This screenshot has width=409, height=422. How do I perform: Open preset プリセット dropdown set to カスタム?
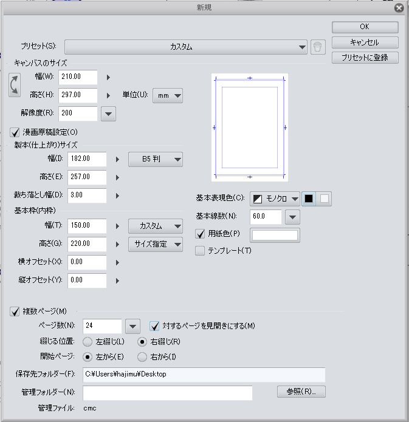pyautogui.click(x=186, y=47)
